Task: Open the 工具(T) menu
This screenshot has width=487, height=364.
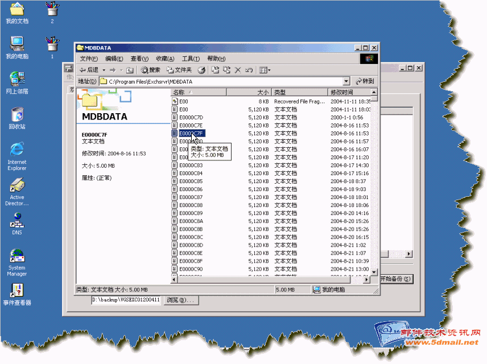Action: click(x=190, y=59)
